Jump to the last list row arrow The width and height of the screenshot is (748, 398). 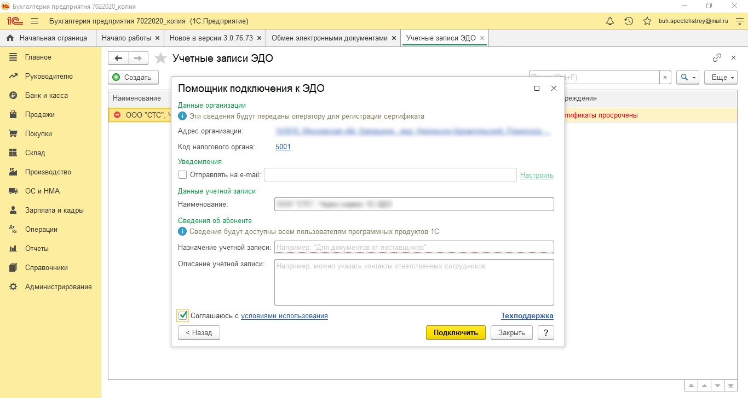coord(730,385)
